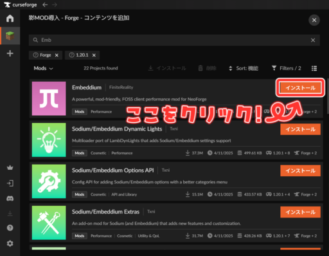Screen dimensions: 329x256
Task: Click the Embeddium install button
Action: (x=300, y=88)
